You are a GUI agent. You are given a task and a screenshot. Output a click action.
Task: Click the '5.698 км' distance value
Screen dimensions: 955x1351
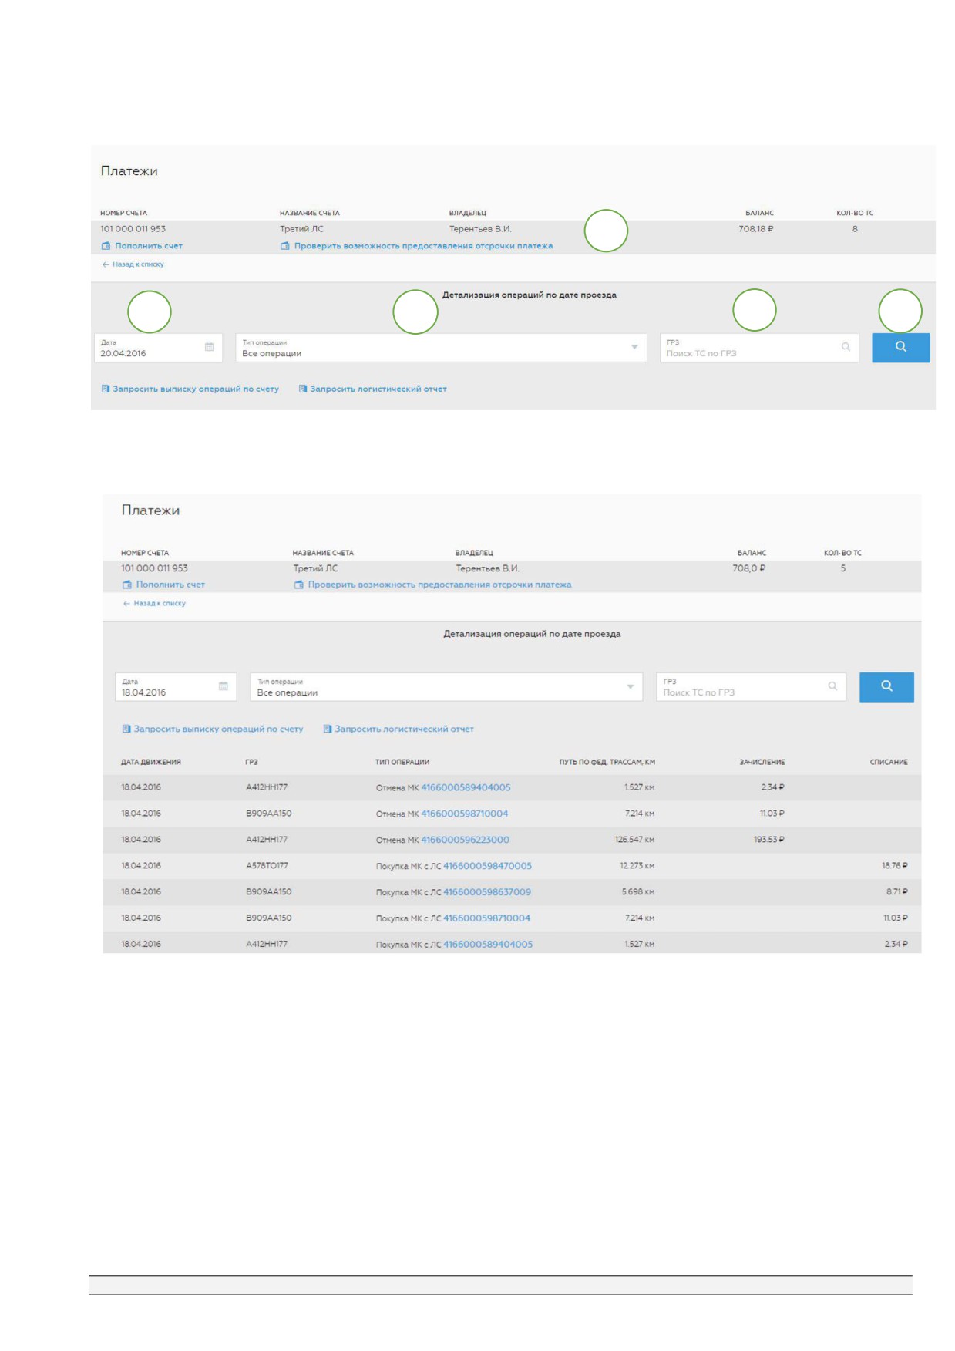638,892
